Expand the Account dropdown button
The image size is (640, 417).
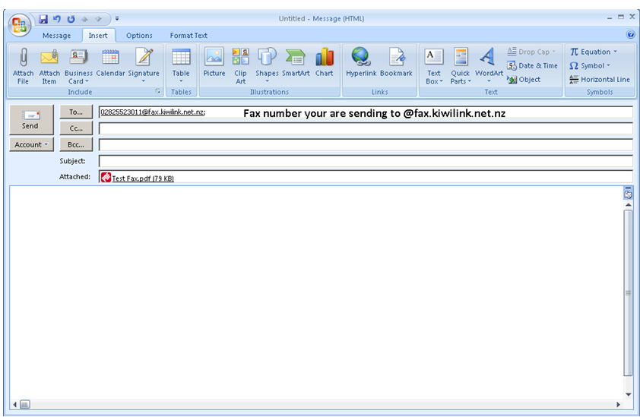(31, 144)
